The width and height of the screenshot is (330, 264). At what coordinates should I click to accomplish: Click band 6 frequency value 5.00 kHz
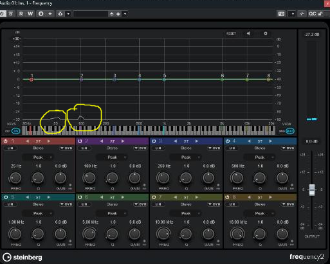[x=90, y=222]
